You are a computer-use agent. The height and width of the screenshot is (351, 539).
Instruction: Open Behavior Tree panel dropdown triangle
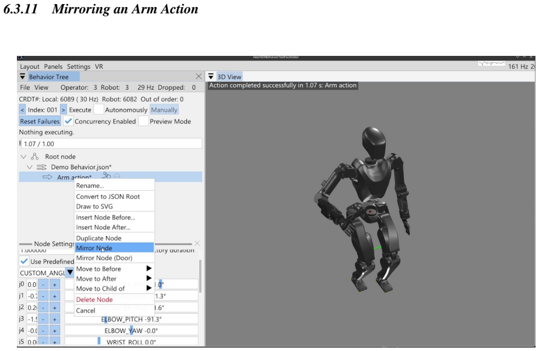[22, 76]
